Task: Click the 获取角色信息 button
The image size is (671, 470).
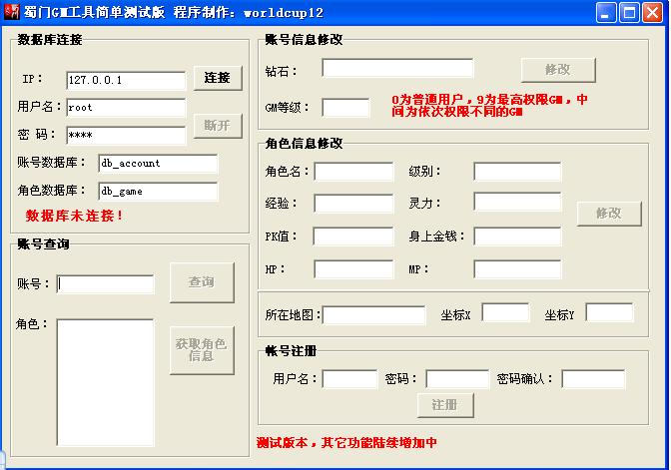Action: [202, 349]
